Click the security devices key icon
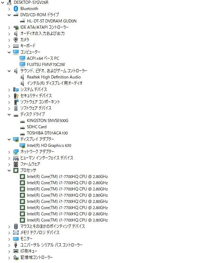 pyautogui.click(x=16, y=96)
